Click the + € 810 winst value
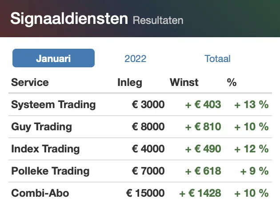Viewport: 280px width, 210px height. pos(203,127)
